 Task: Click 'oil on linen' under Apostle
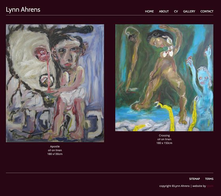[55, 150]
